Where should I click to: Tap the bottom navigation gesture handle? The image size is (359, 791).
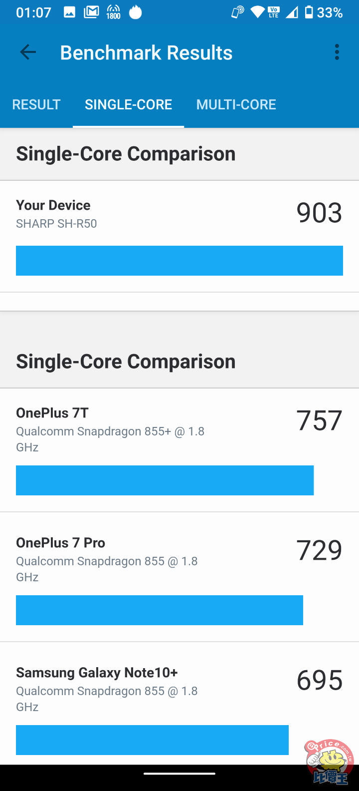pyautogui.click(x=179, y=774)
